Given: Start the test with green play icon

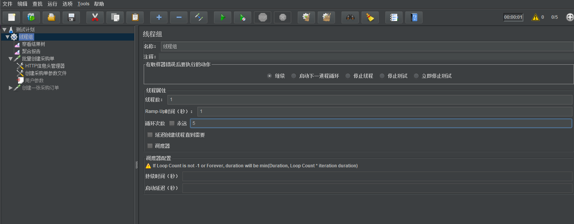Looking at the screenshot, I should (222, 17).
